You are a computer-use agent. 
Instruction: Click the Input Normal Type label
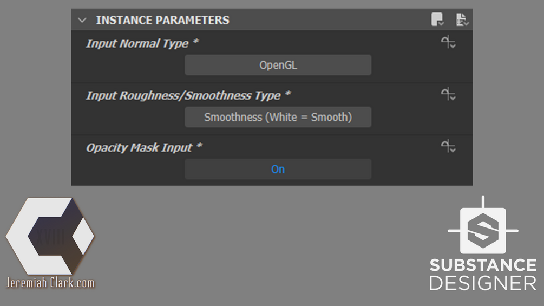(x=137, y=44)
